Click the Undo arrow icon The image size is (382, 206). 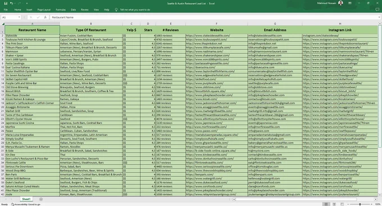click(11, 3)
